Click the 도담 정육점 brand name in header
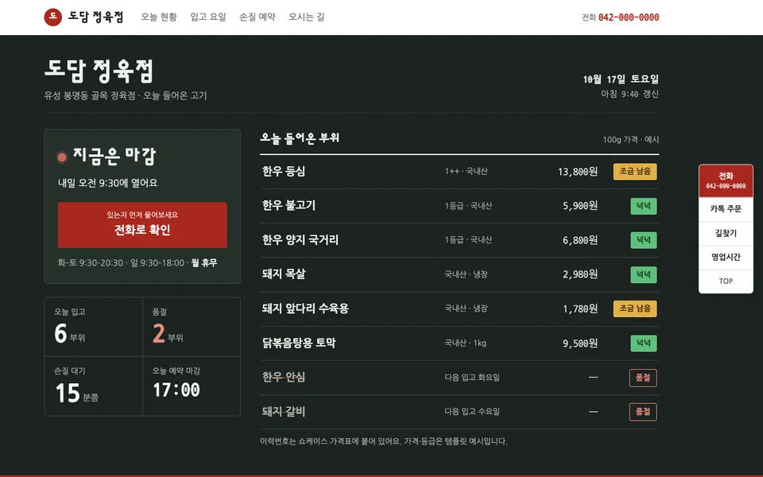 coord(95,17)
